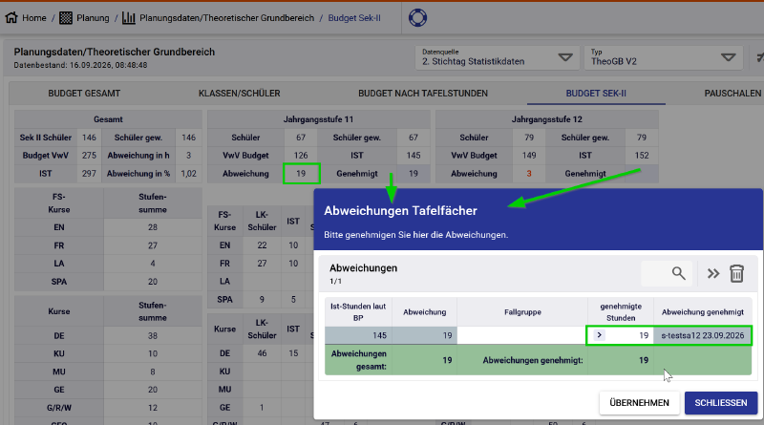This screenshot has height=425, width=764.
Task: Click the s-testsa12 23.09.2026 cell
Action: [702, 335]
